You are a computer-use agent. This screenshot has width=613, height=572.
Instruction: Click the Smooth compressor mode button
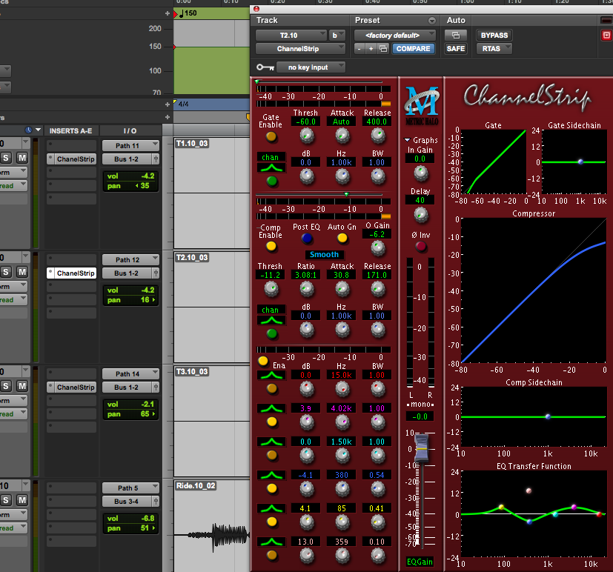324,254
